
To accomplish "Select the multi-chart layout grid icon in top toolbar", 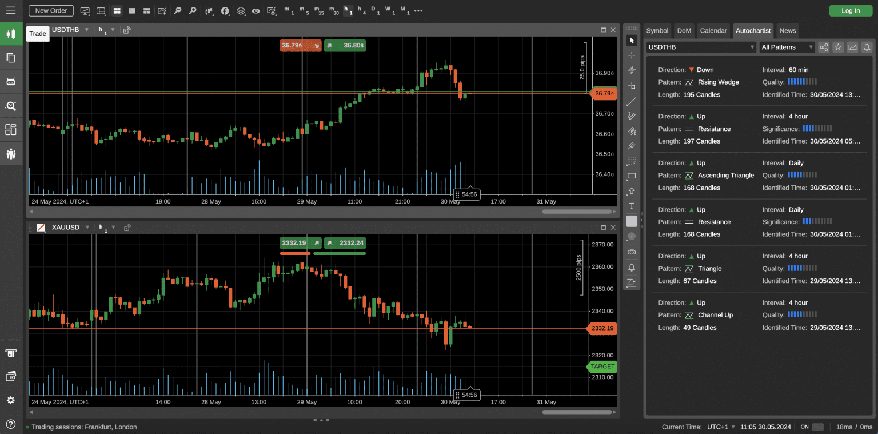I will 117,11.
